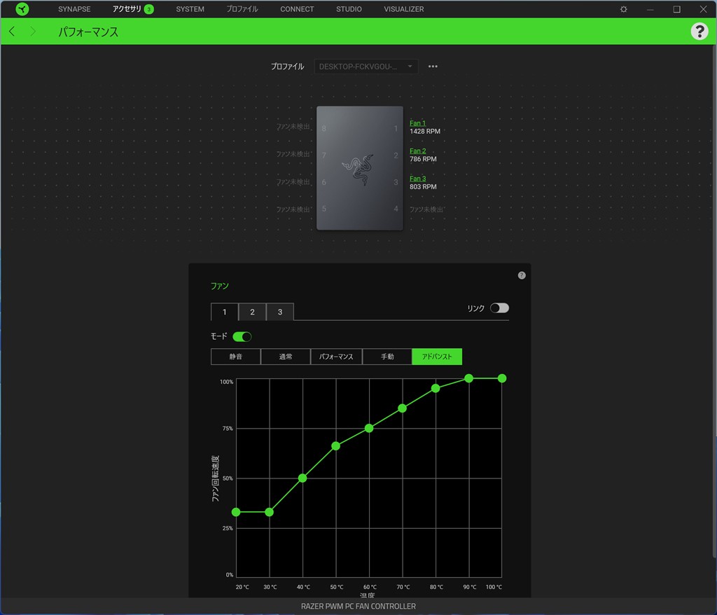Open the settings gear icon
Image resolution: width=717 pixels, height=615 pixels.
624,9
